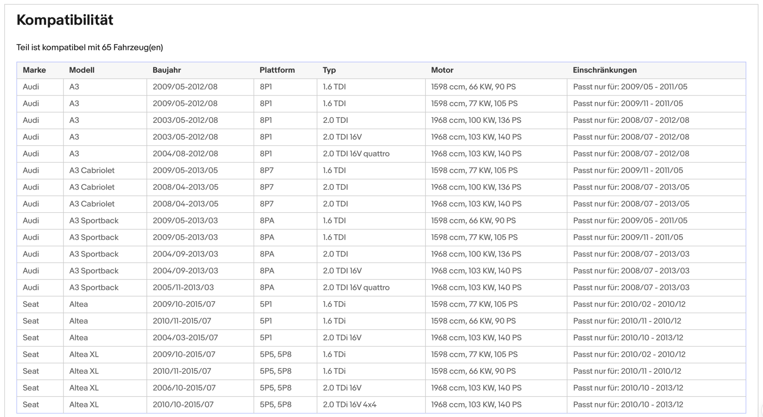763x417 pixels.
Task: Click the Marke column header
Action: (34, 70)
